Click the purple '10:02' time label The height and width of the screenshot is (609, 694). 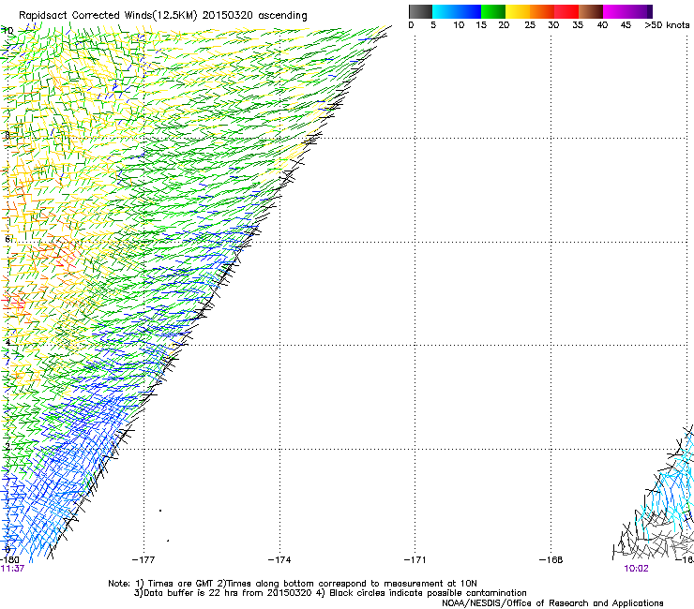pos(636,569)
